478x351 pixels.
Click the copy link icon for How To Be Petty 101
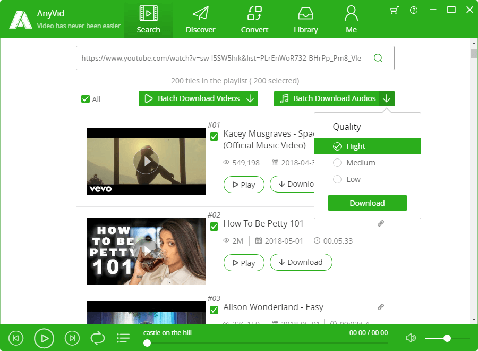tap(380, 224)
